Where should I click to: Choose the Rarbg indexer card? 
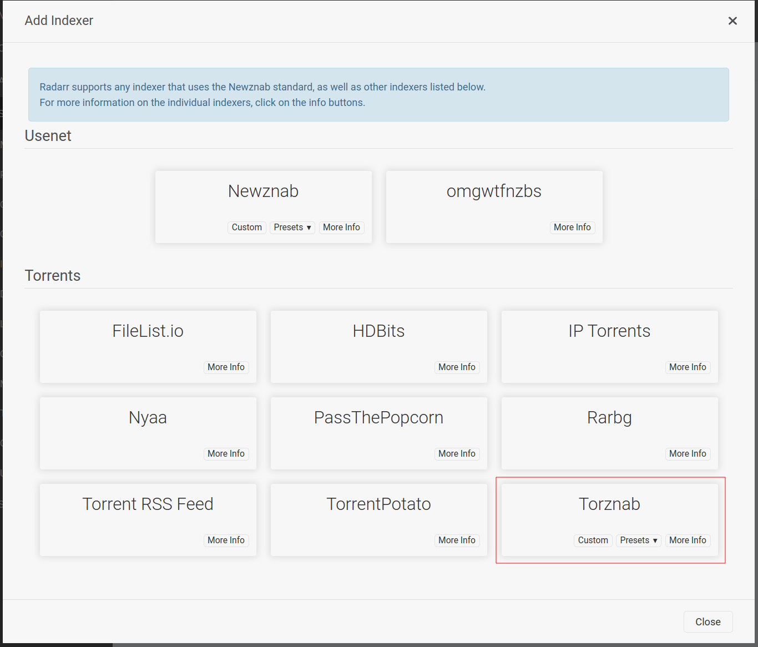coord(610,433)
